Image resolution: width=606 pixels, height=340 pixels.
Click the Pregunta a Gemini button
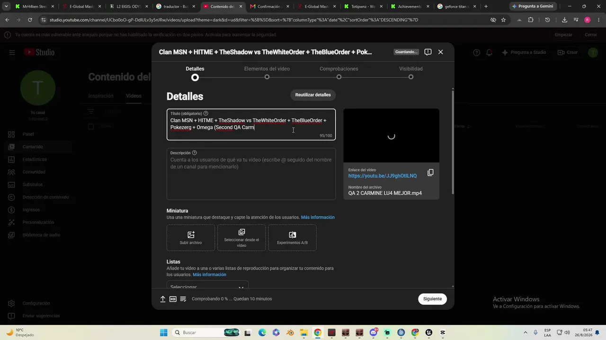pyautogui.click(x=533, y=7)
